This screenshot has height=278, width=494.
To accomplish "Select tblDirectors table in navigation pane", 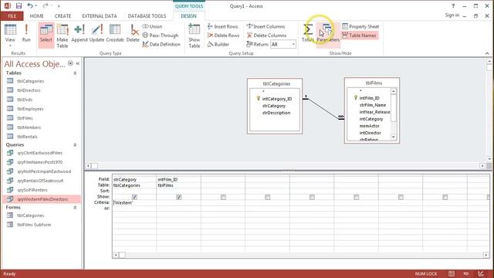I will coord(29,90).
